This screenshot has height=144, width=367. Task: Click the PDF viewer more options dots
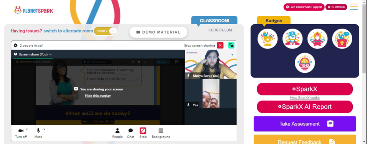tap(151, 62)
